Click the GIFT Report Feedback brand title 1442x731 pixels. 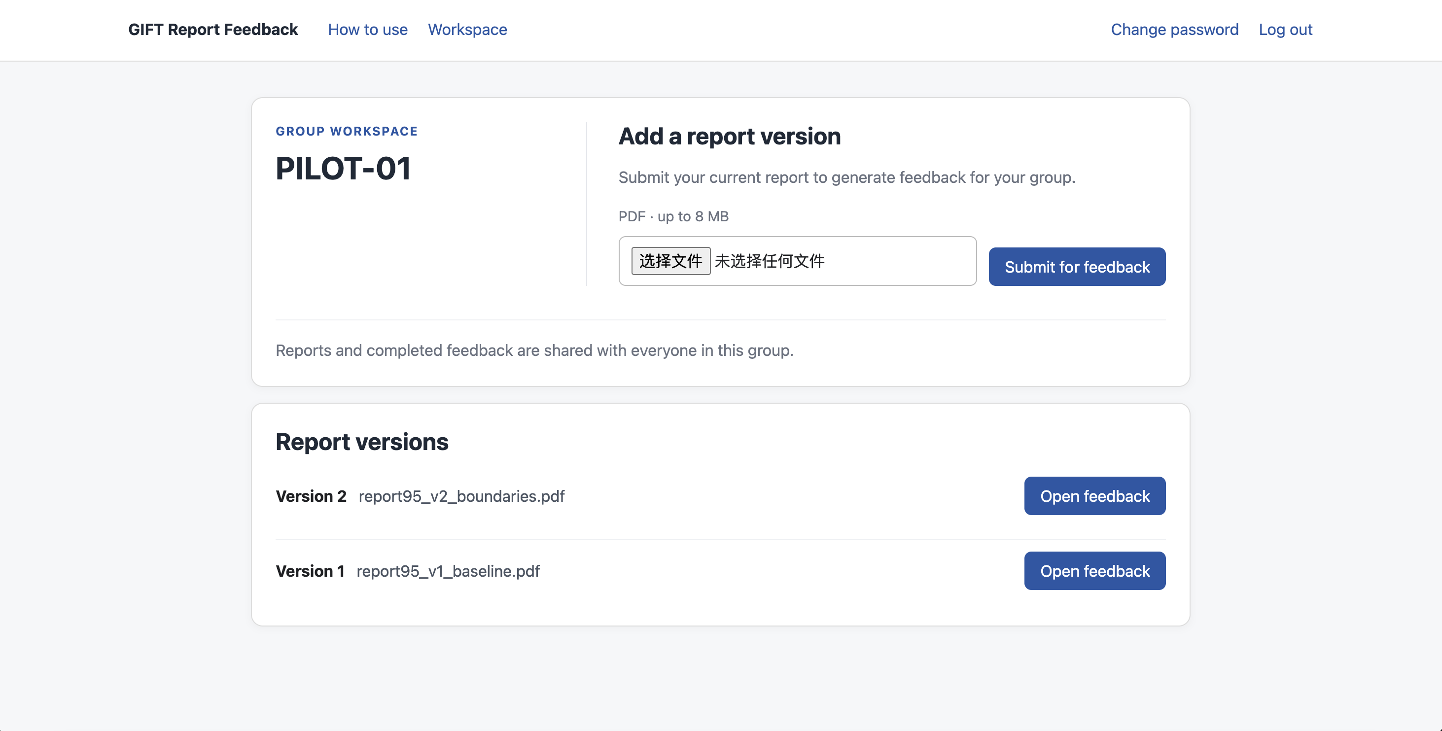pyautogui.click(x=212, y=30)
